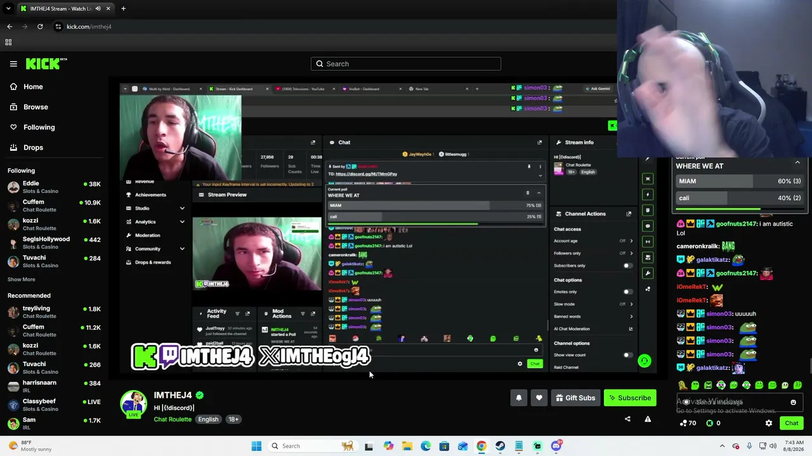
Task: Open chat settings gear icon
Action: coord(769,423)
